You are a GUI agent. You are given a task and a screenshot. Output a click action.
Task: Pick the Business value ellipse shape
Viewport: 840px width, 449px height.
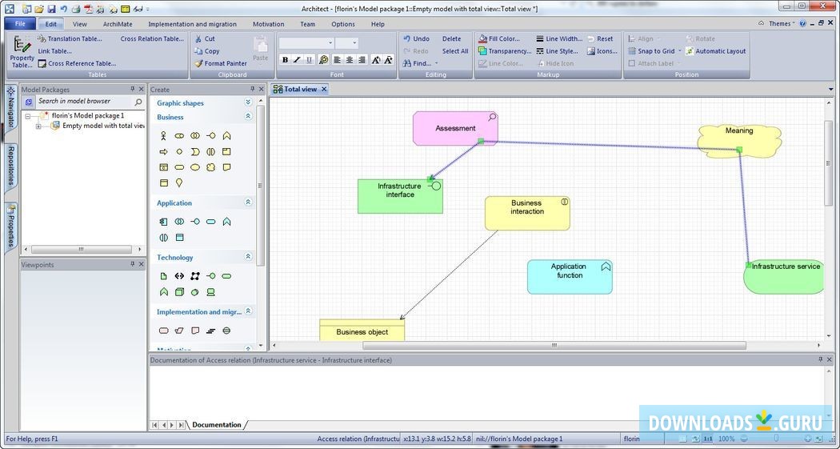[x=195, y=167]
